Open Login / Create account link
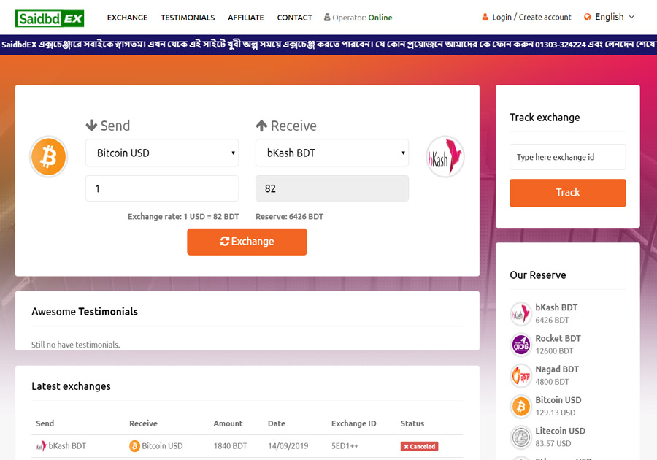This screenshot has height=460, width=657. (x=531, y=18)
